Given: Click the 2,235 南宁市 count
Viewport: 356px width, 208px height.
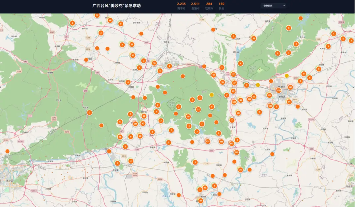Looking at the screenshot, I should (182, 6).
